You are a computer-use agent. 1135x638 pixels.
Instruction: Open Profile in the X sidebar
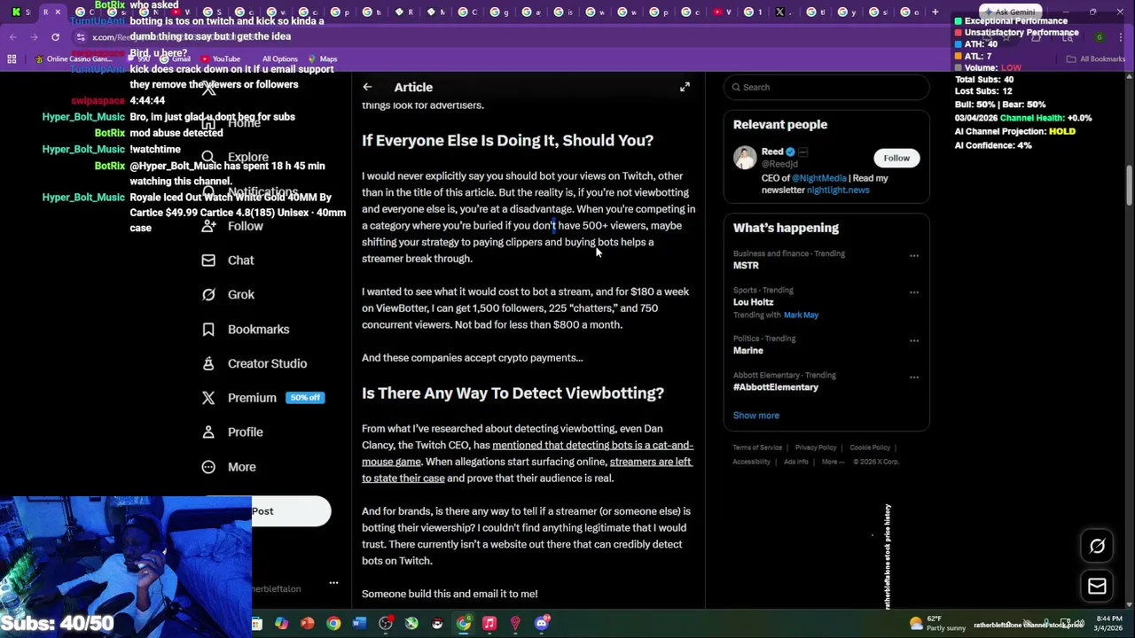coord(232,432)
